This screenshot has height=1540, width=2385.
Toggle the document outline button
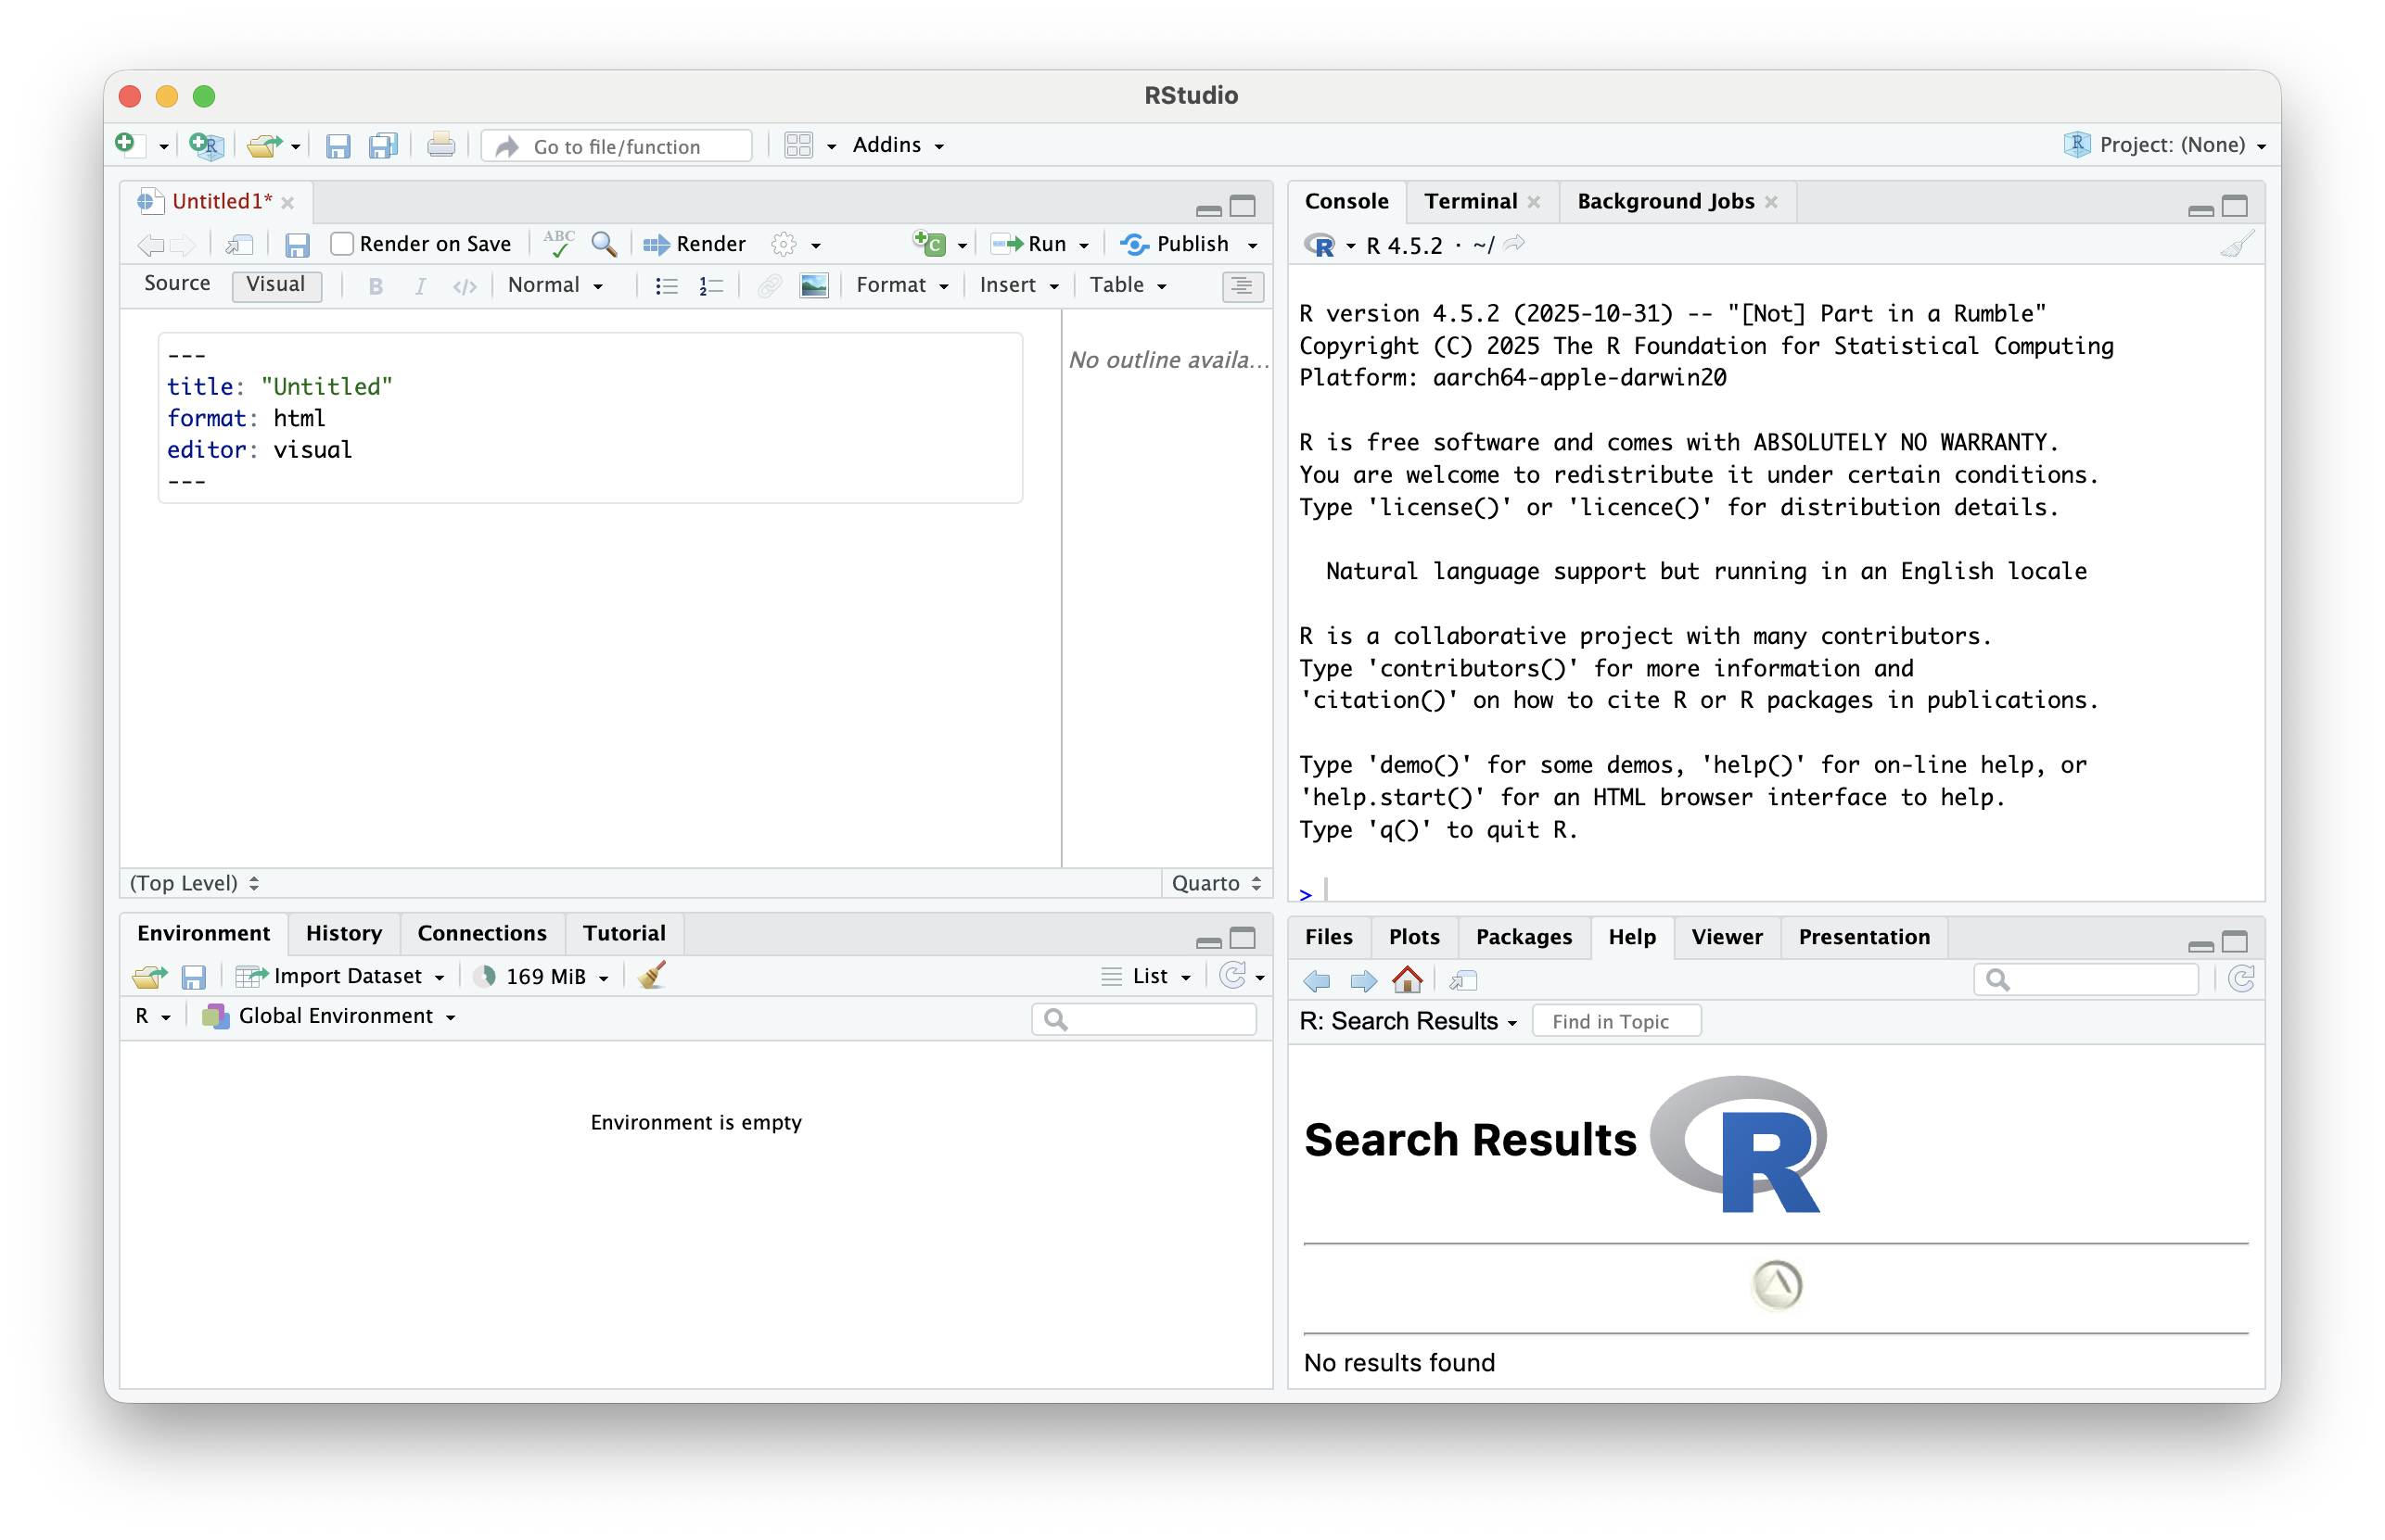click(1242, 286)
